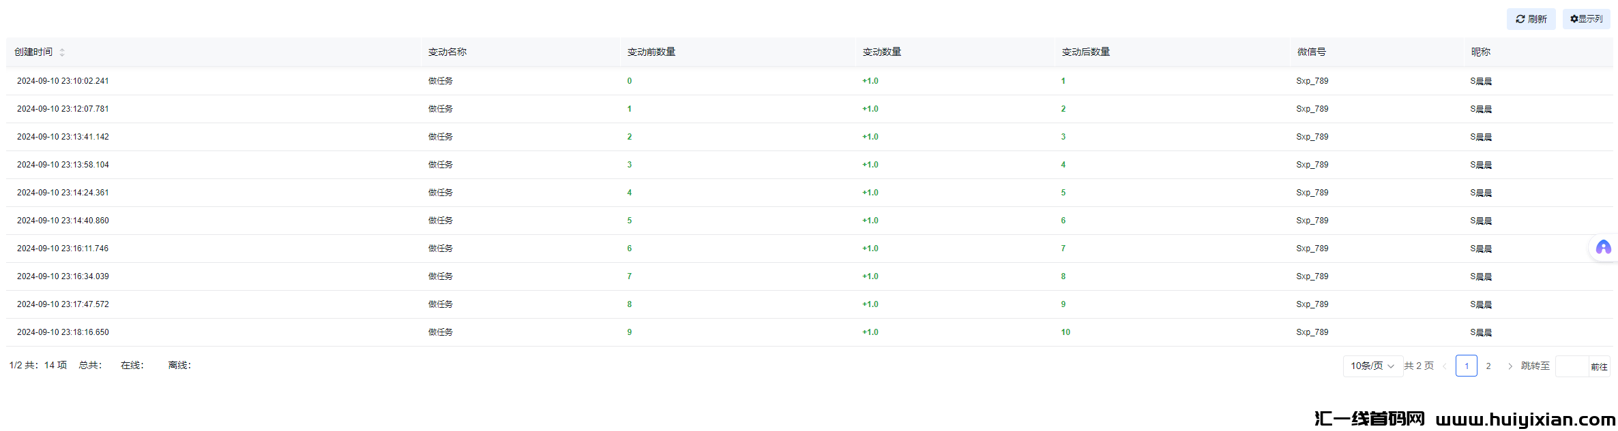Click the 变动数量 column header
The height and width of the screenshot is (431, 1618).
(x=881, y=52)
